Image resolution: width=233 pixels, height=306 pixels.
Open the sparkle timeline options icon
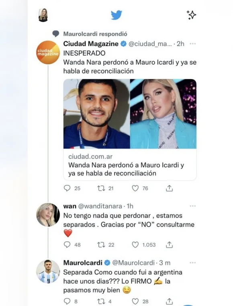click(x=191, y=15)
